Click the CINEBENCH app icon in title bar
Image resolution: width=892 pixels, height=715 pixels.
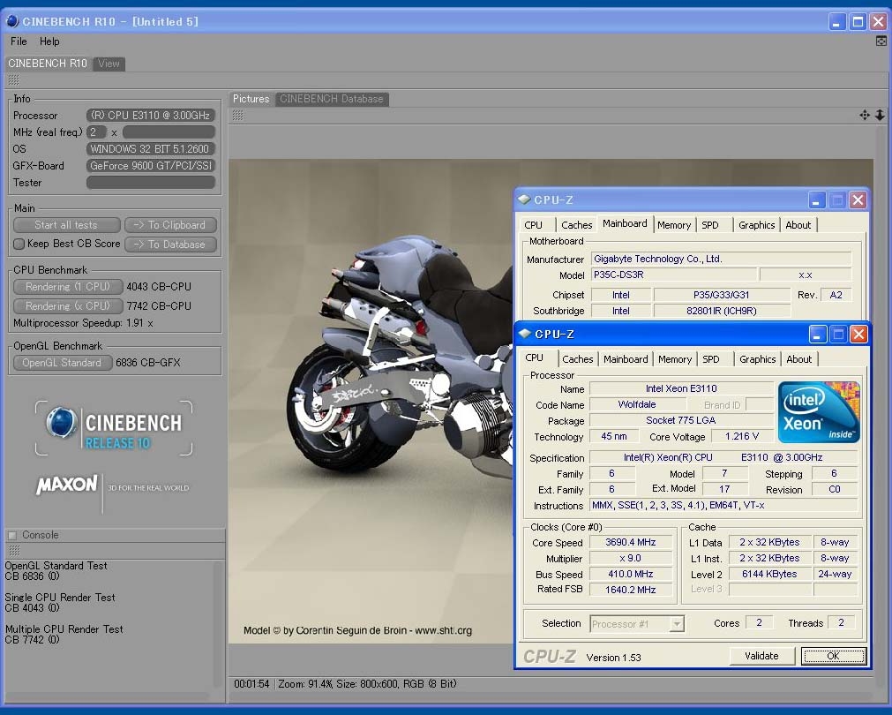pyautogui.click(x=11, y=21)
